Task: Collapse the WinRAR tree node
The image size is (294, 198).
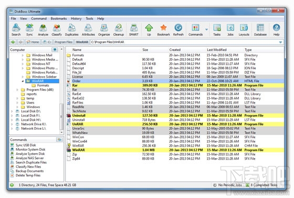Action: (23, 81)
